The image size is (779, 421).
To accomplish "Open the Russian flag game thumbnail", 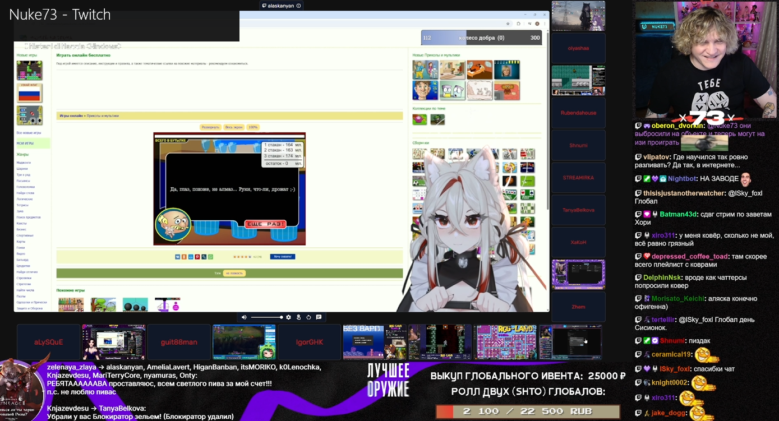I will (x=29, y=92).
